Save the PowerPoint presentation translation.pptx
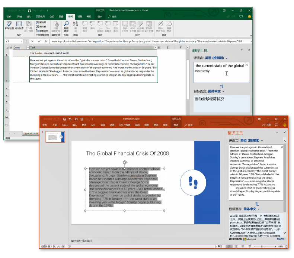 (65, 119)
